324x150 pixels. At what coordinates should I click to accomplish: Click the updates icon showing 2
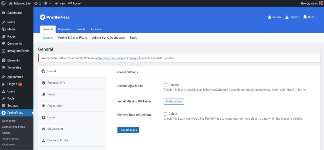pos(38,3)
